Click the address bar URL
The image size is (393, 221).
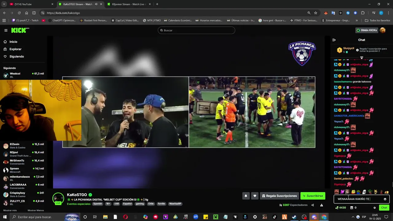click(x=63, y=13)
